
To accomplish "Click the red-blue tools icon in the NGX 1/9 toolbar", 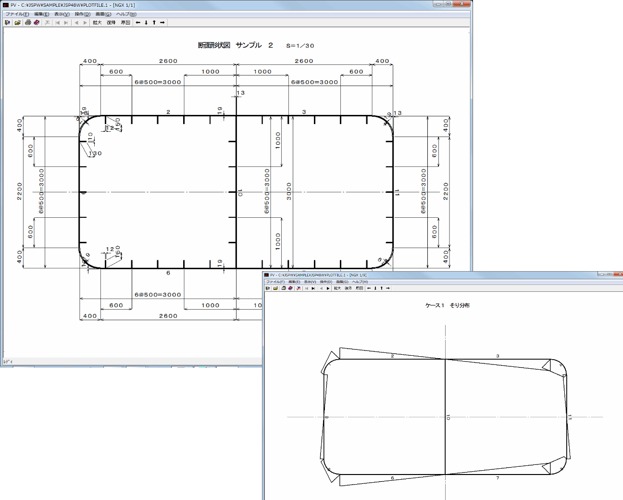I will [299, 288].
